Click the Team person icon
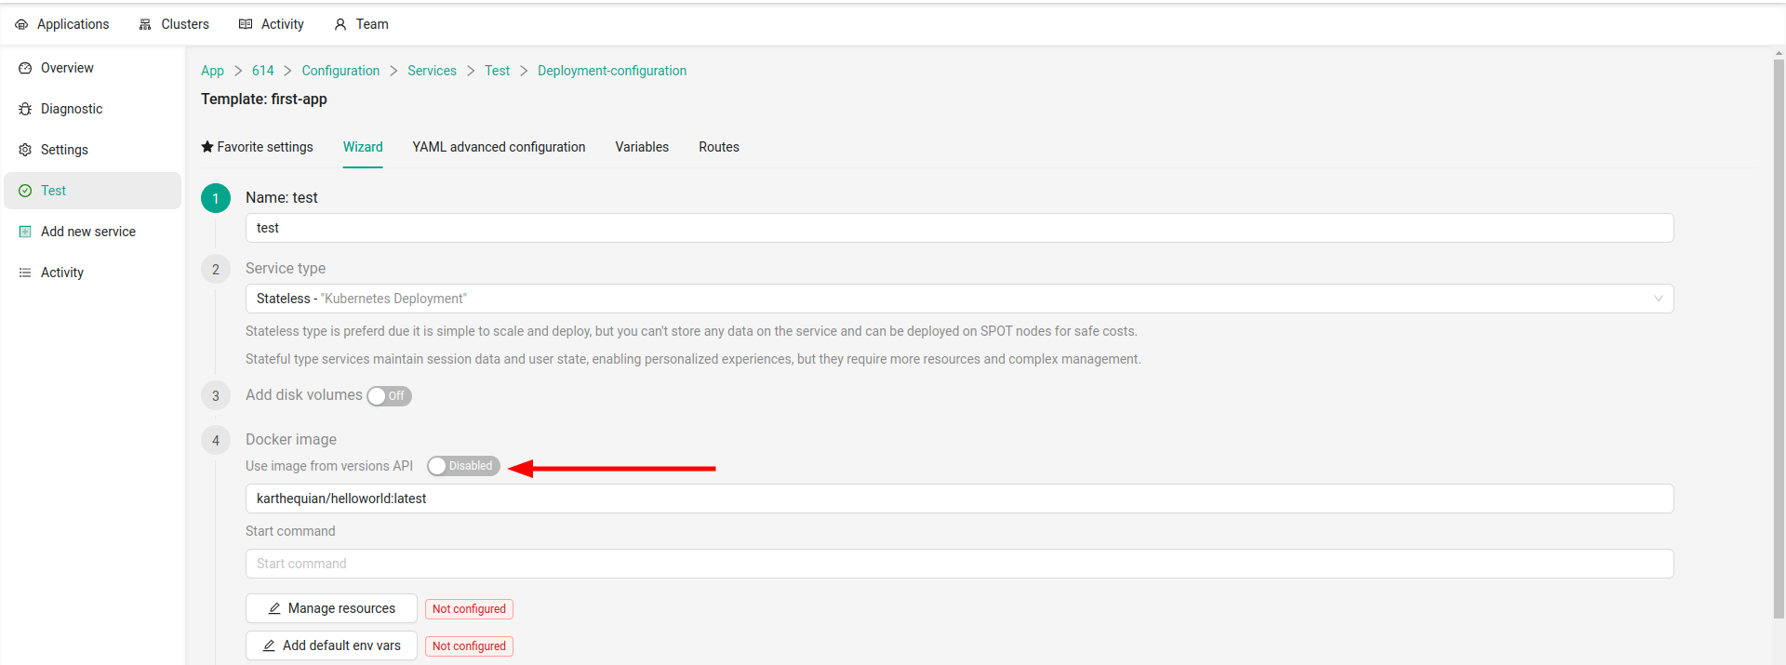Viewport: 1786px width, 665px height. (x=340, y=24)
